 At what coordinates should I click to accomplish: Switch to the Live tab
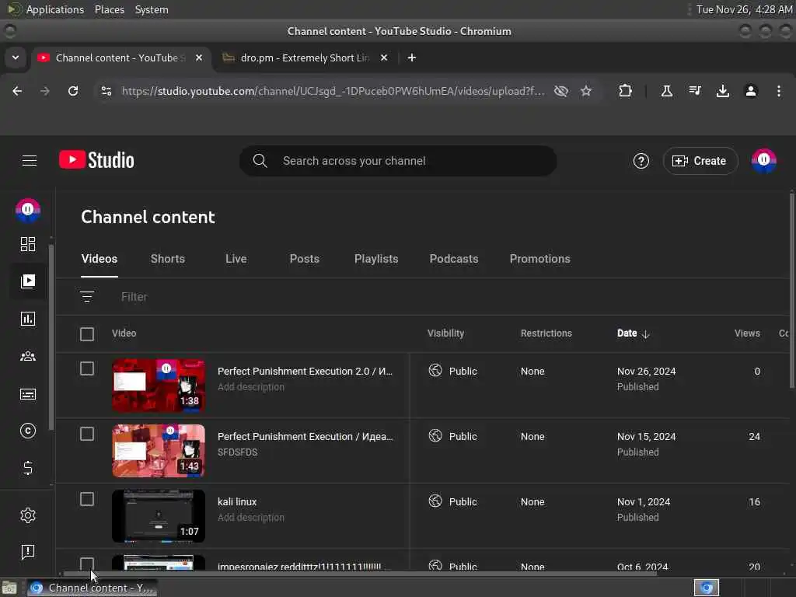click(x=236, y=259)
